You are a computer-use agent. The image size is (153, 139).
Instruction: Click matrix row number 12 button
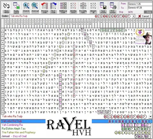click(x=3, y=75)
